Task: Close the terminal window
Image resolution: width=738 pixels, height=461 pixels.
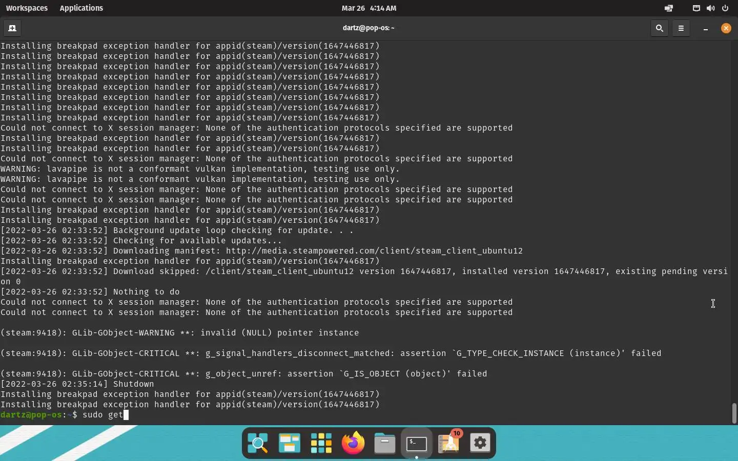Action: [x=726, y=28]
